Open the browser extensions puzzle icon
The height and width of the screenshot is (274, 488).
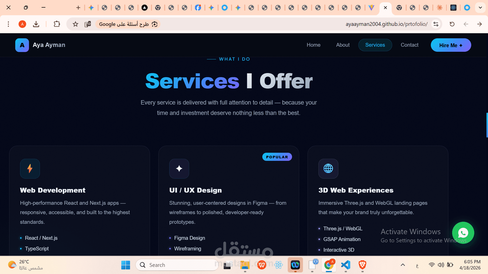[x=57, y=24]
